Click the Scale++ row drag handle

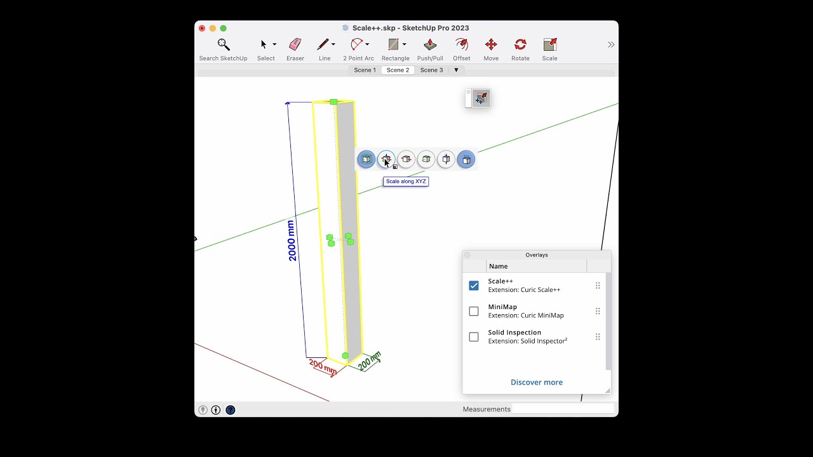point(598,286)
